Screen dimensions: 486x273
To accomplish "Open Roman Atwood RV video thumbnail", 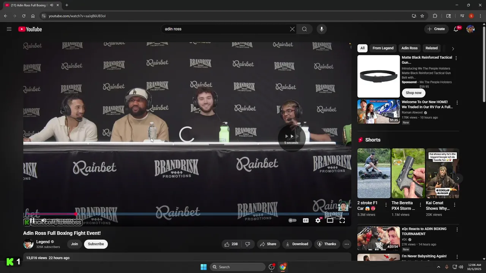I will (x=379, y=111).
